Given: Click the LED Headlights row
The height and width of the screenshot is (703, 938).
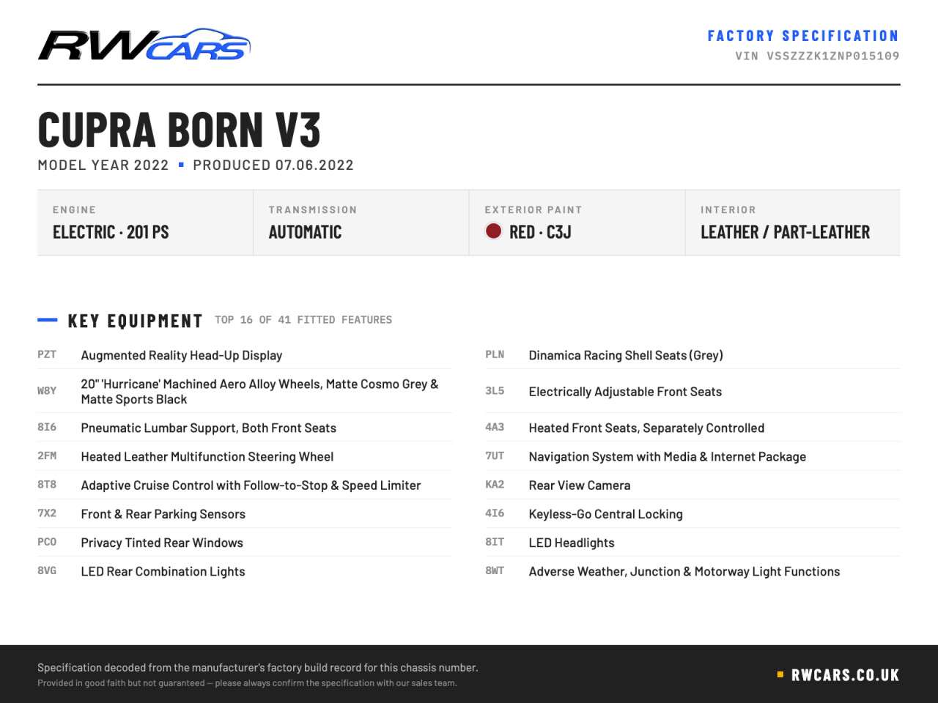Looking at the screenshot, I should click(x=693, y=543).
